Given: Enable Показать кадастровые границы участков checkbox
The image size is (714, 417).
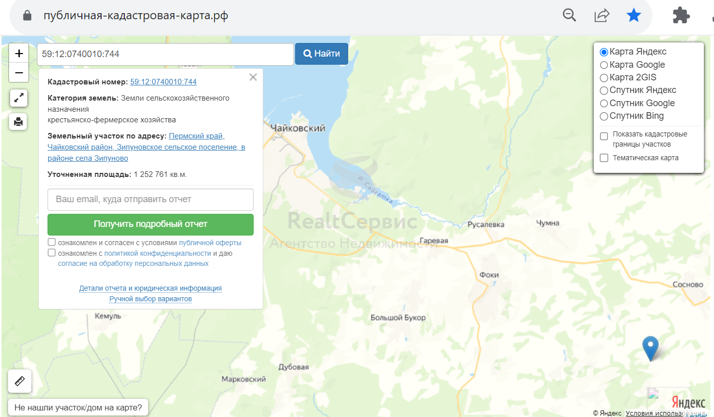Looking at the screenshot, I should pos(604,136).
